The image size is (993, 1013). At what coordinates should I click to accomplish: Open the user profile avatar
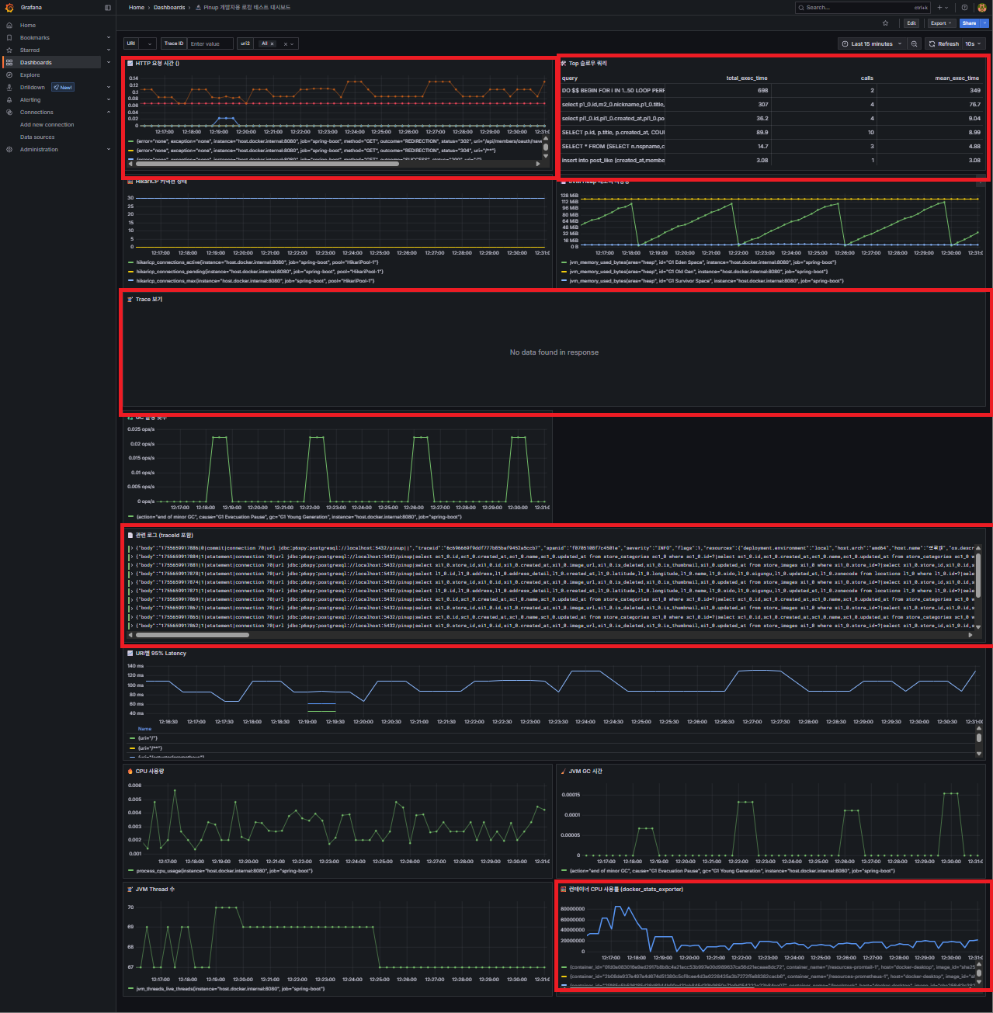[x=982, y=7]
